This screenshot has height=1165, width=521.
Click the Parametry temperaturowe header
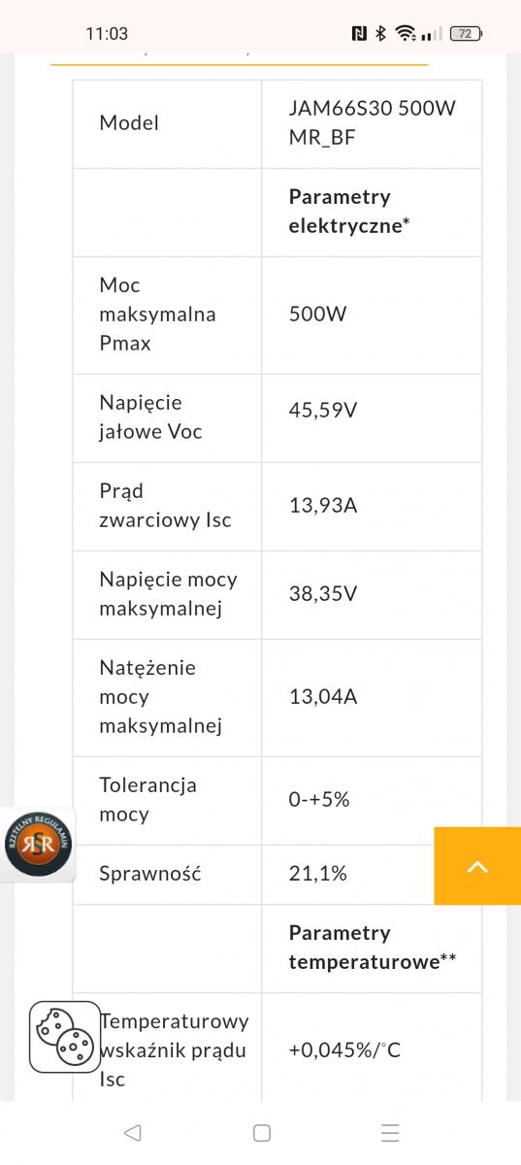[x=373, y=947]
